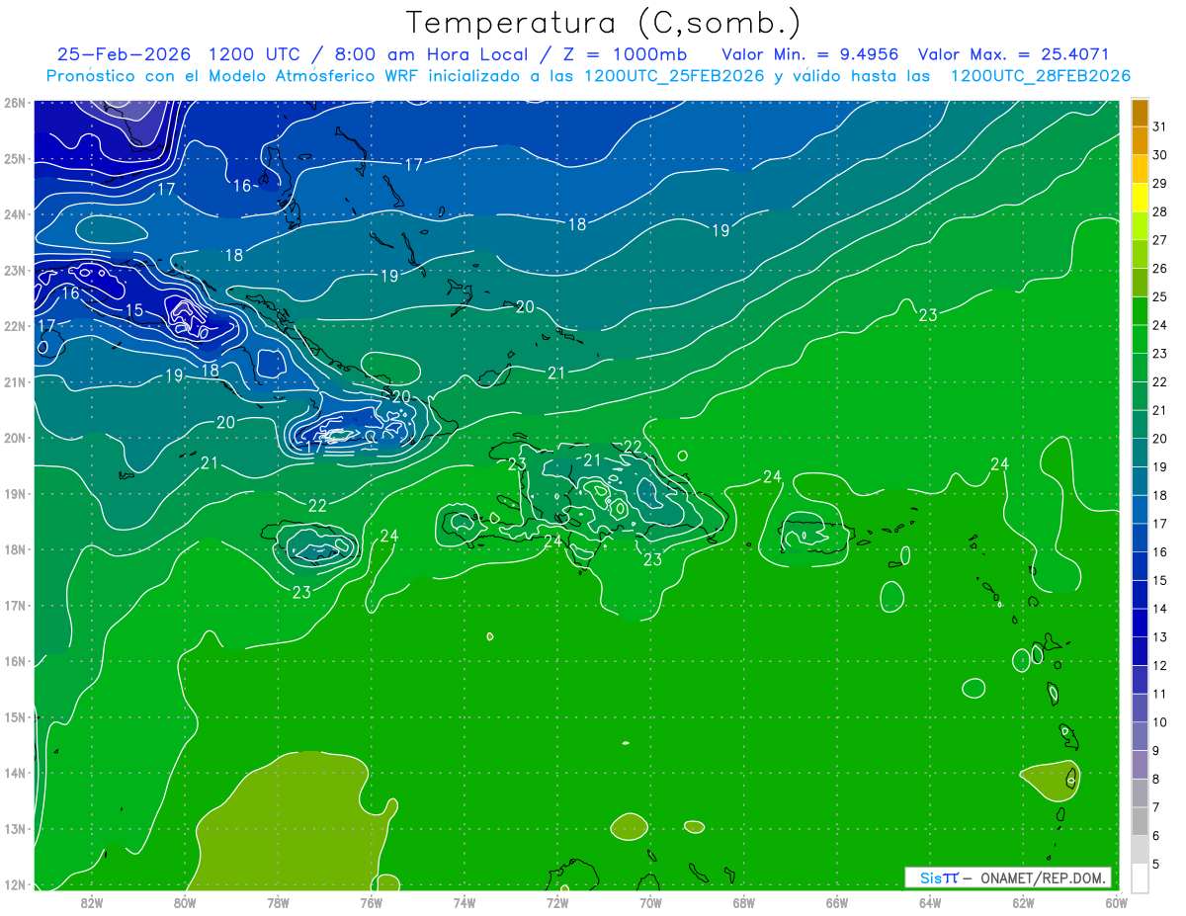Click the "20N" latitude axis label
The image size is (1186, 916).
tap(15, 438)
